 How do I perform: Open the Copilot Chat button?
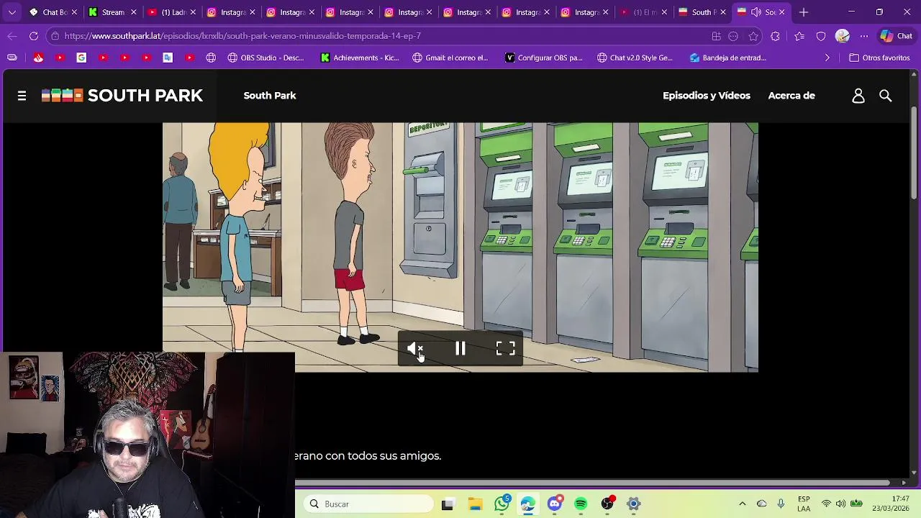click(x=897, y=36)
